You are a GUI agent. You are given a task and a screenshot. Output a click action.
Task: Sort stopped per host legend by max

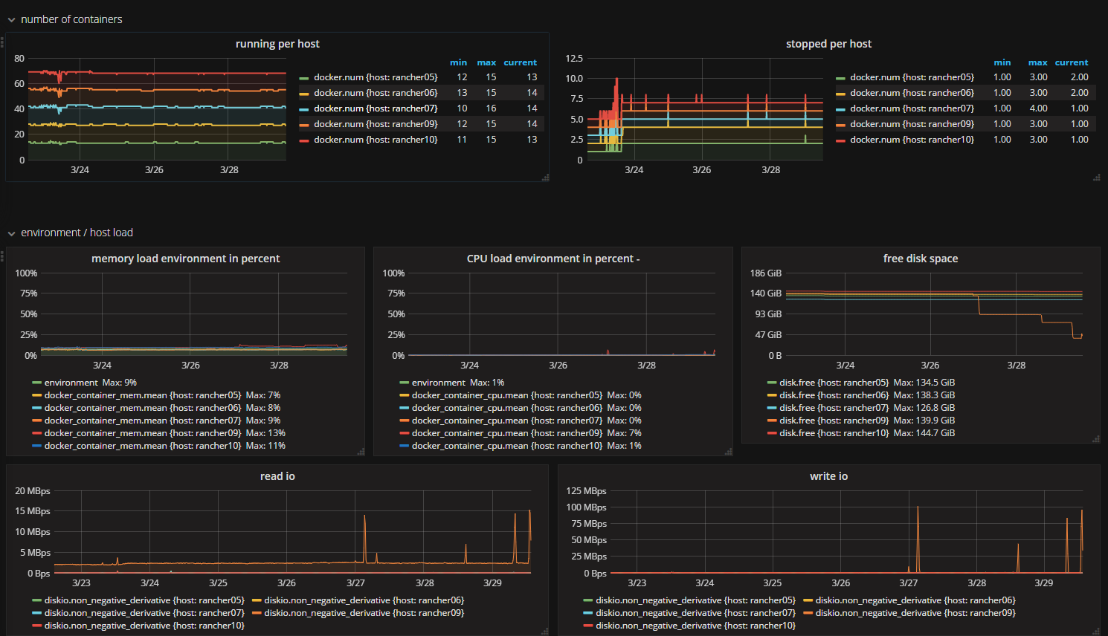point(1037,62)
